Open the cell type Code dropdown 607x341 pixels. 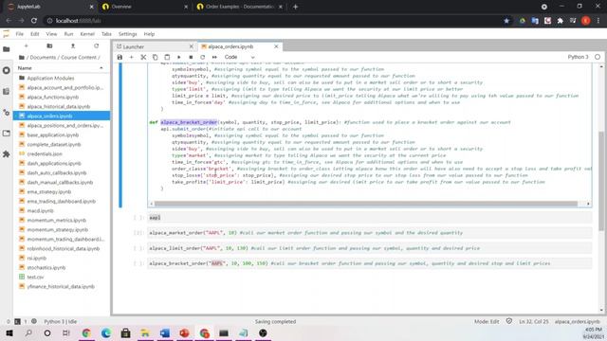coord(239,57)
